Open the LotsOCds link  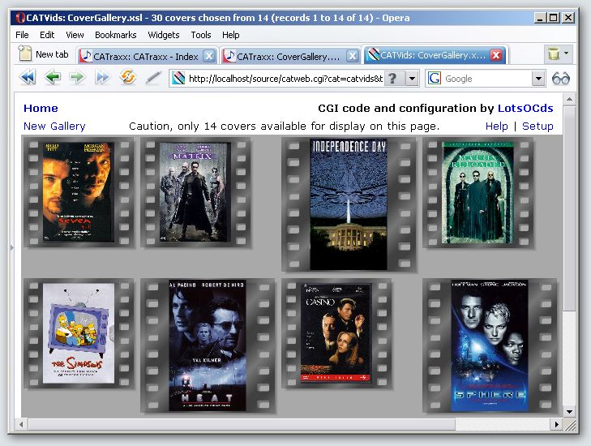tap(525, 108)
